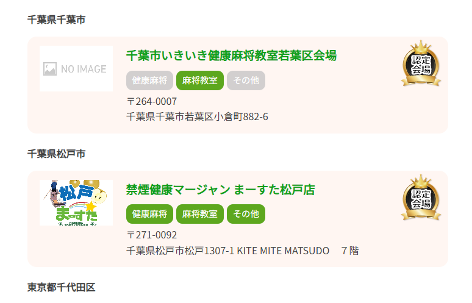
Task: Click the 千葉県千葉市 region heading
Action: [x=56, y=20]
